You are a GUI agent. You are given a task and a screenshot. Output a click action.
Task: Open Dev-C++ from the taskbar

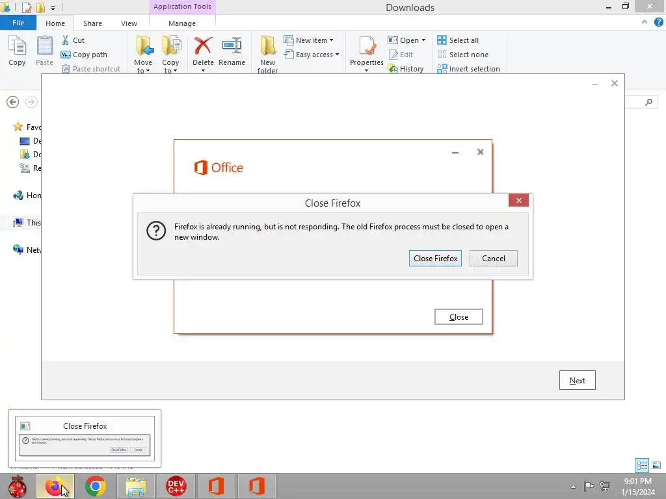pos(176,486)
